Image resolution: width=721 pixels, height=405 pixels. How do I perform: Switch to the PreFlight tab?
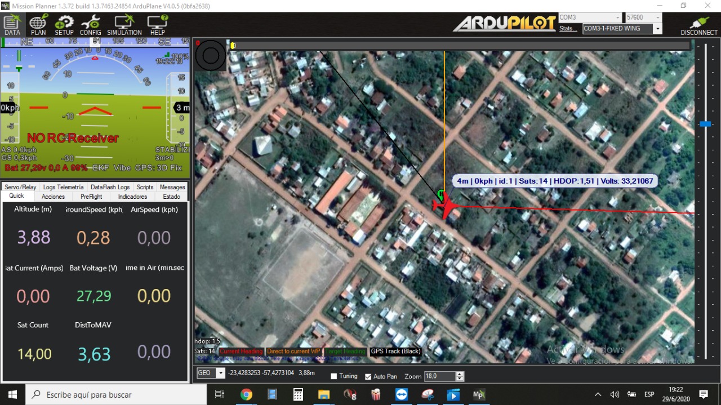91,197
